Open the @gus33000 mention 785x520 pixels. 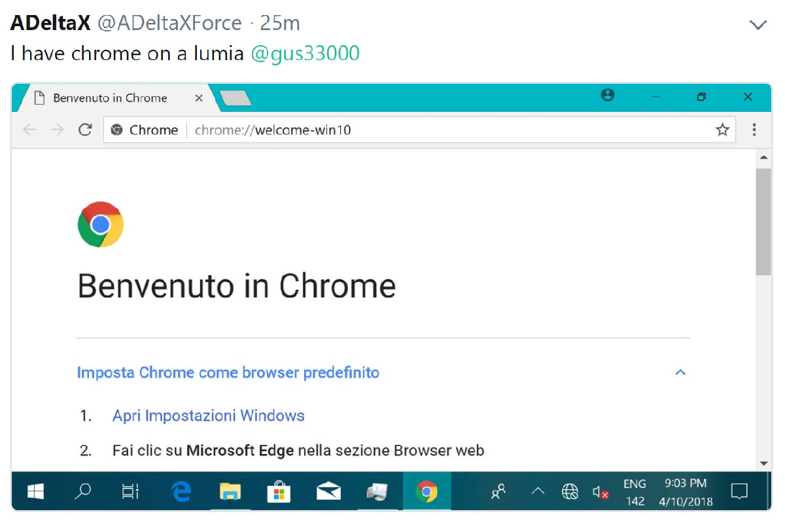(305, 53)
